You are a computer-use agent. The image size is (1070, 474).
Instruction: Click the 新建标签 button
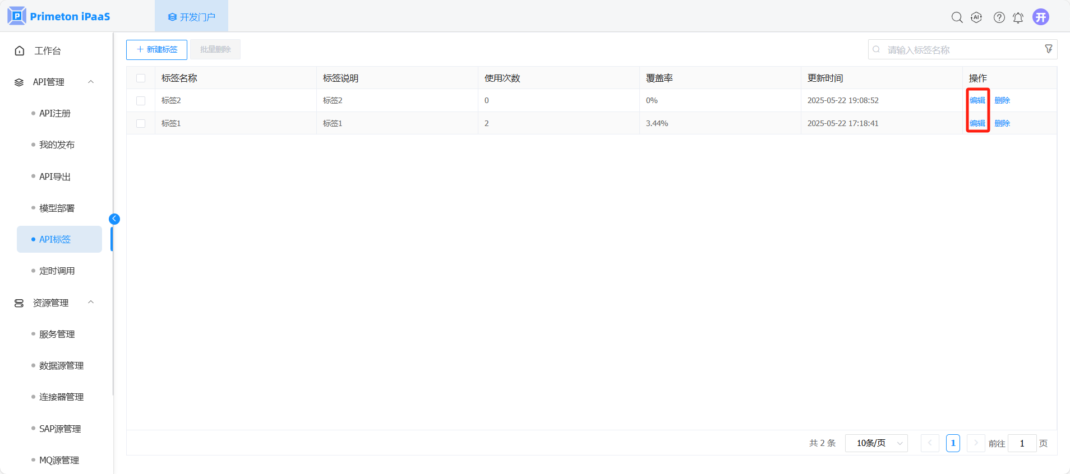point(156,49)
